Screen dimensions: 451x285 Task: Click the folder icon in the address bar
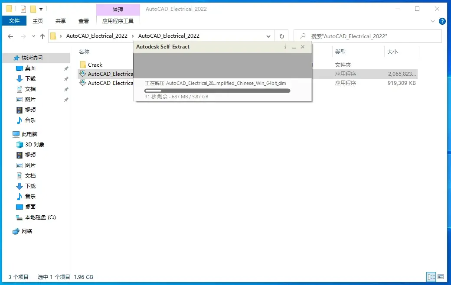(53, 36)
